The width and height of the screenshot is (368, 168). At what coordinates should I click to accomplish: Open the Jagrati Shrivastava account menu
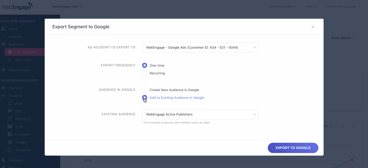[x=343, y=7]
